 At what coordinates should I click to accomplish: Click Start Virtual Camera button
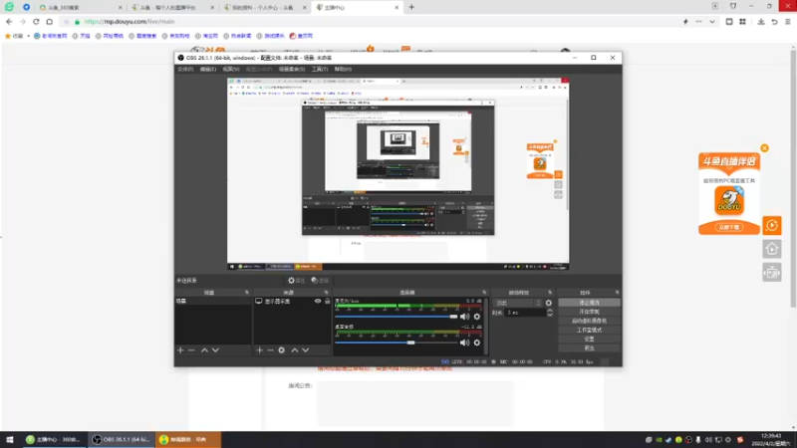589,321
